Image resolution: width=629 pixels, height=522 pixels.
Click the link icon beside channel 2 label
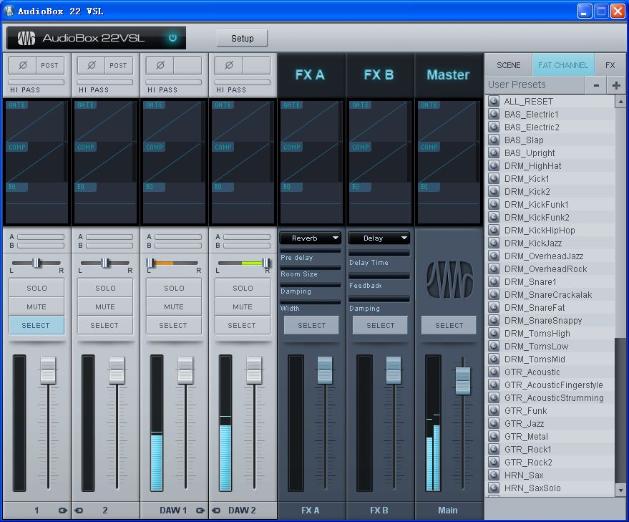(79, 511)
